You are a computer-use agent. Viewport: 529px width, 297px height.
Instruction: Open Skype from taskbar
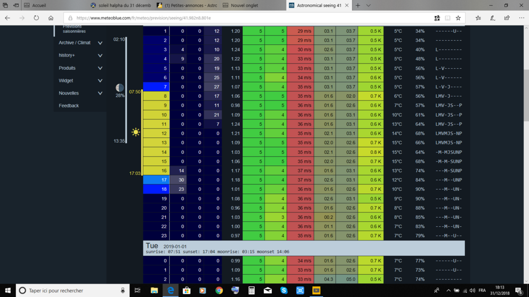(x=284, y=290)
